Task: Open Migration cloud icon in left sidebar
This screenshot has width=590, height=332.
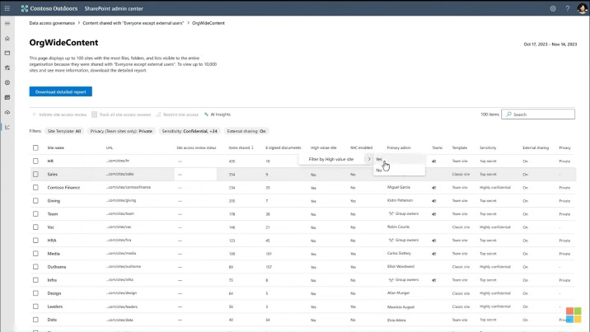Action: (7, 112)
